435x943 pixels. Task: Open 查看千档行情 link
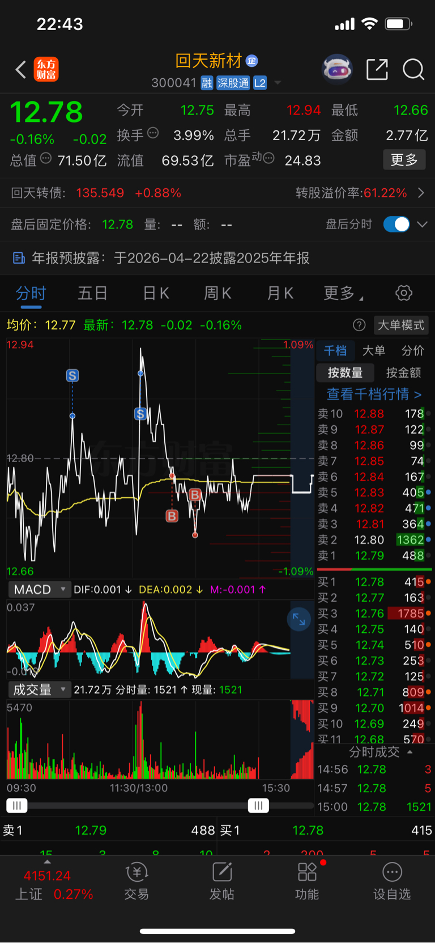point(374,394)
